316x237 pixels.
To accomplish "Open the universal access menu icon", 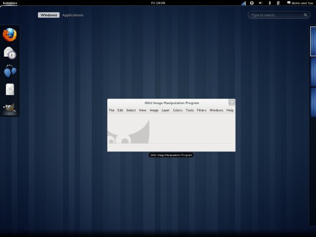I will (x=252, y=3).
